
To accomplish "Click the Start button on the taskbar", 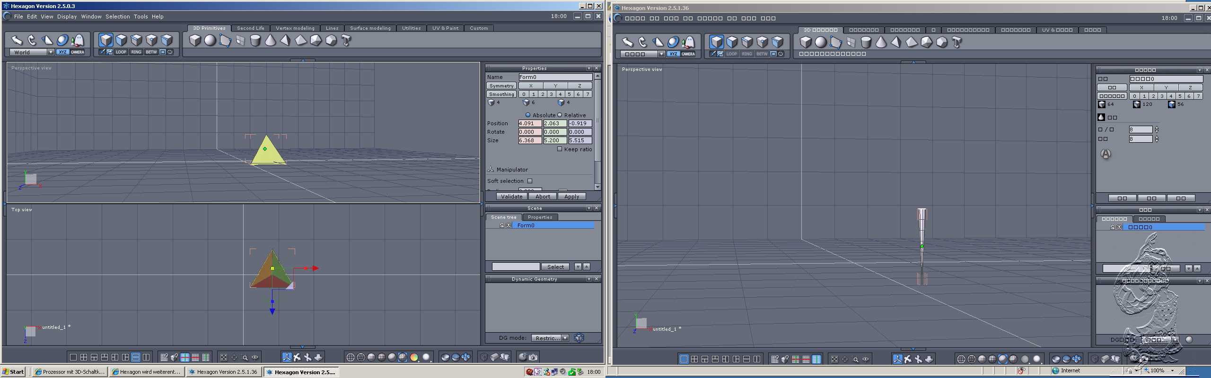I will (13, 371).
